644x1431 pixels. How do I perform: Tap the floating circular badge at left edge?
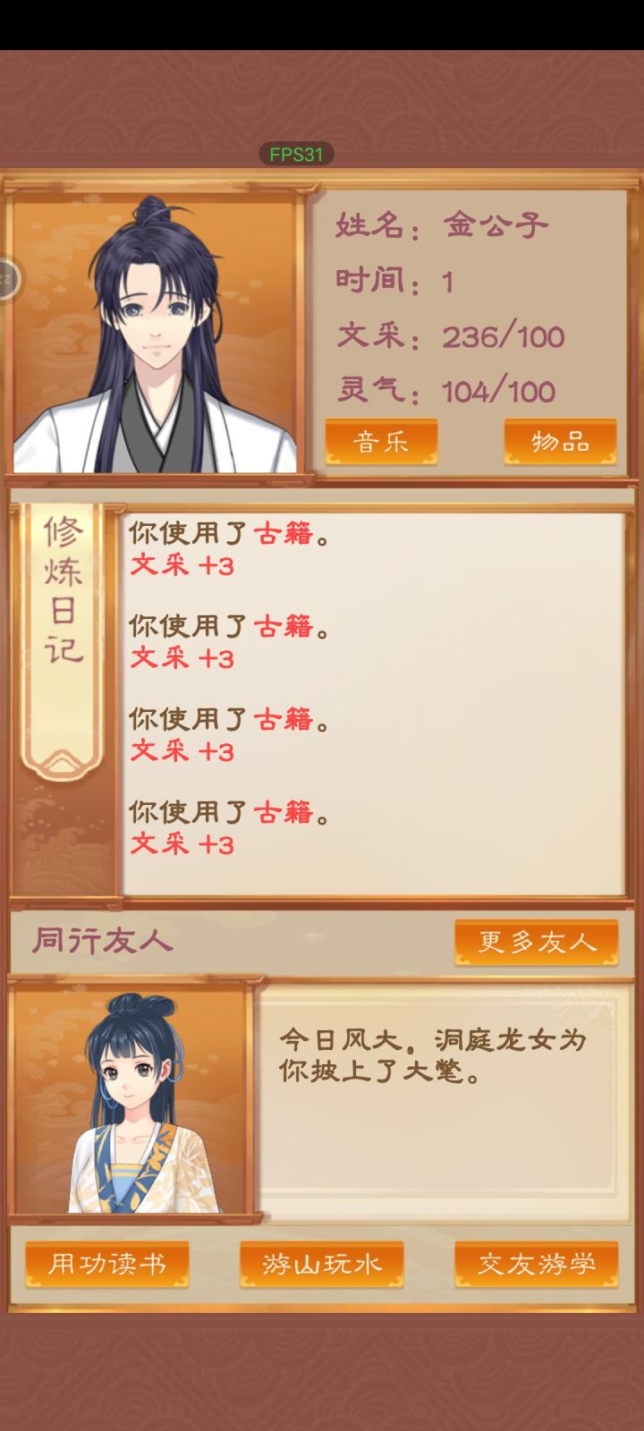tap(7, 279)
